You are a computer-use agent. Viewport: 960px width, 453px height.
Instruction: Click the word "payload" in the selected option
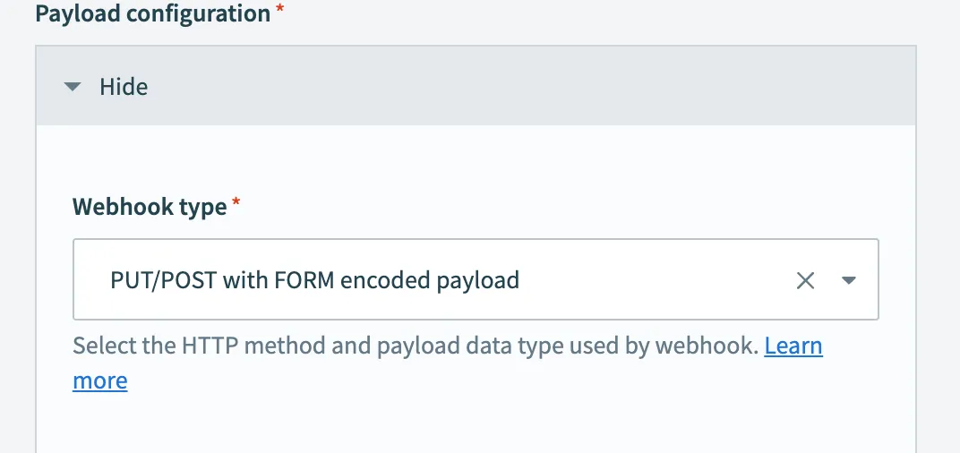(x=477, y=280)
